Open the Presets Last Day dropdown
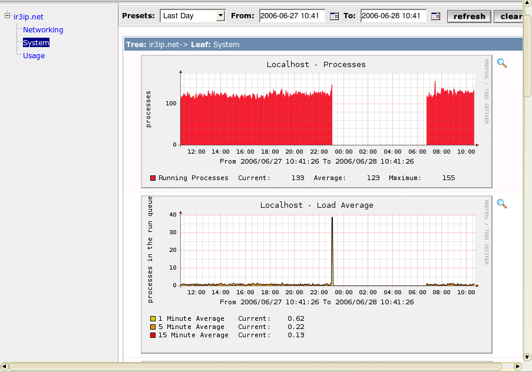Viewport: 532px width, 372px height. click(x=193, y=16)
